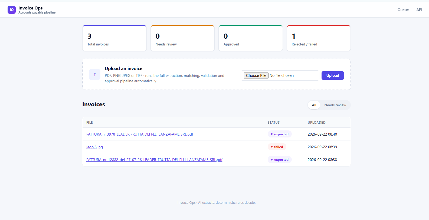Click the footer text 'AI extracts, deterministic rules decide'
The image size is (429, 220).
[x=227, y=202]
